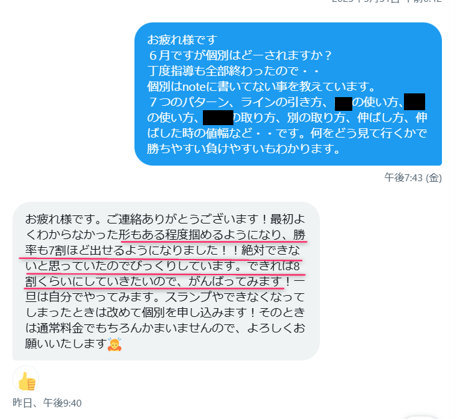This screenshot has height=419, width=455.
Task: Click the 昨日、午後9:40 timestamp
Action: (x=47, y=403)
